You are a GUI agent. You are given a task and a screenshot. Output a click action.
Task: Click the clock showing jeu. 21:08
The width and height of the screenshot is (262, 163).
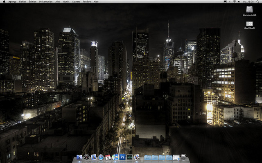(248, 2)
